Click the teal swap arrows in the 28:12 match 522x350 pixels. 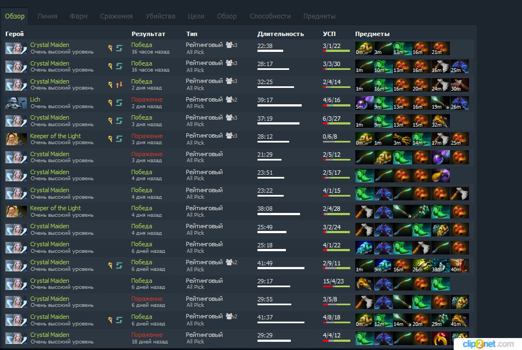(x=119, y=139)
